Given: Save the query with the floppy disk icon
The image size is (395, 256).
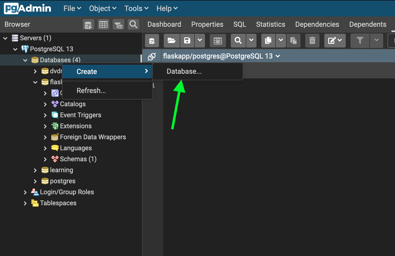Looking at the screenshot, I should 187,40.
